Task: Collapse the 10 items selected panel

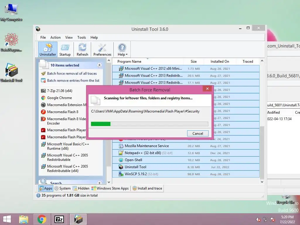Action: tap(99, 65)
